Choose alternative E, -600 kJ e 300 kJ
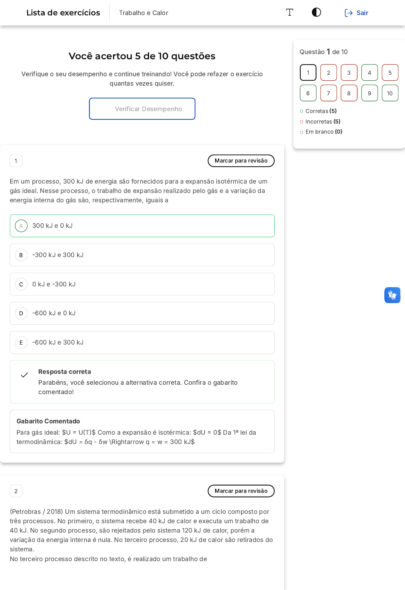The image size is (405, 590). coord(142,342)
